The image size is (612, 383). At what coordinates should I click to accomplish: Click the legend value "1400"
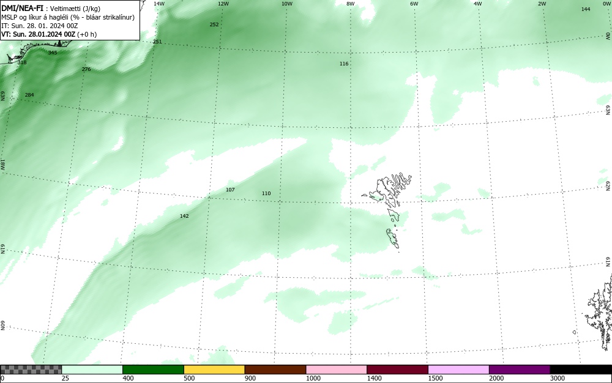click(374, 378)
